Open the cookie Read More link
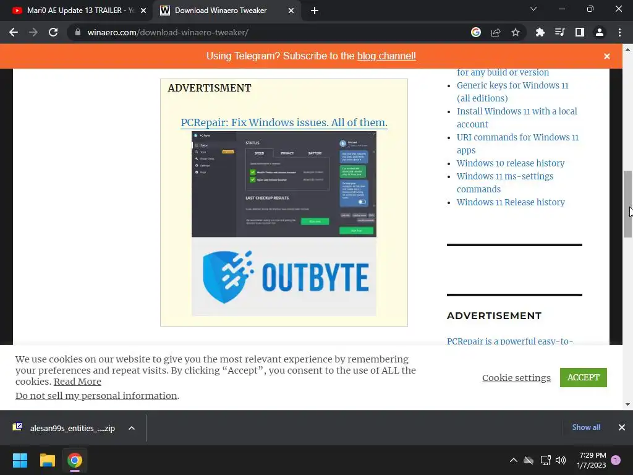 click(x=77, y=382)
